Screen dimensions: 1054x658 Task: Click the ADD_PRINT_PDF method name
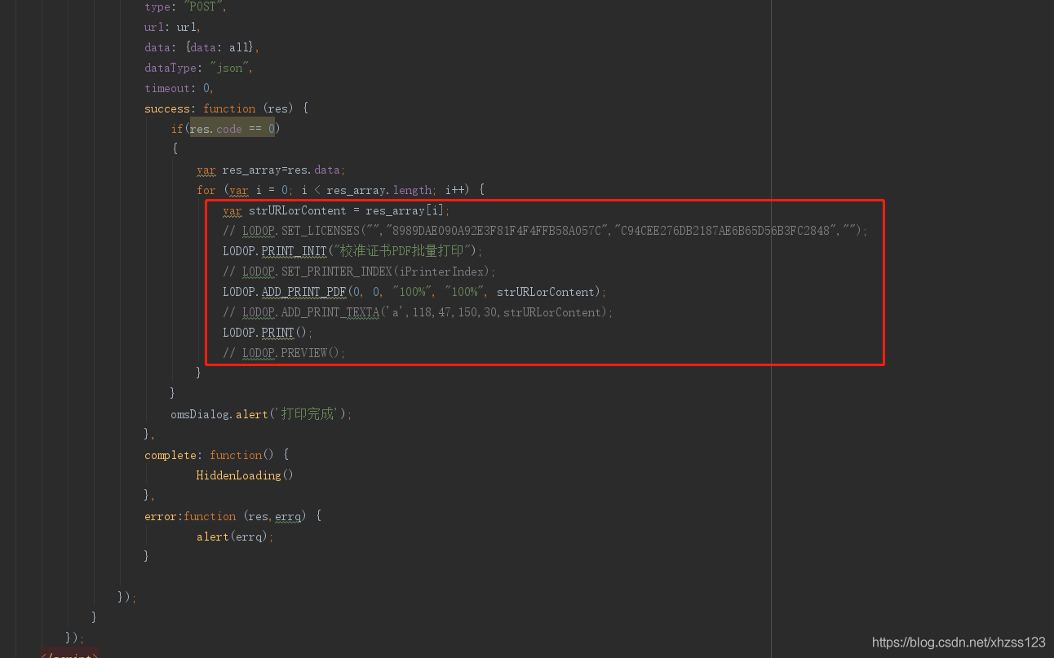pyautogui.click(x=303, y=292)
